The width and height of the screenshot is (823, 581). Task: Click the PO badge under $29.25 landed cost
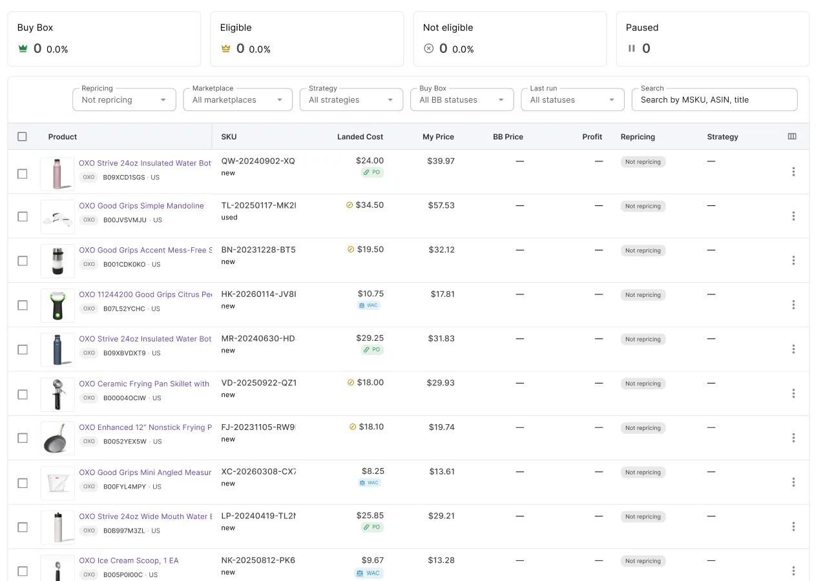click(x=372, y=349)
